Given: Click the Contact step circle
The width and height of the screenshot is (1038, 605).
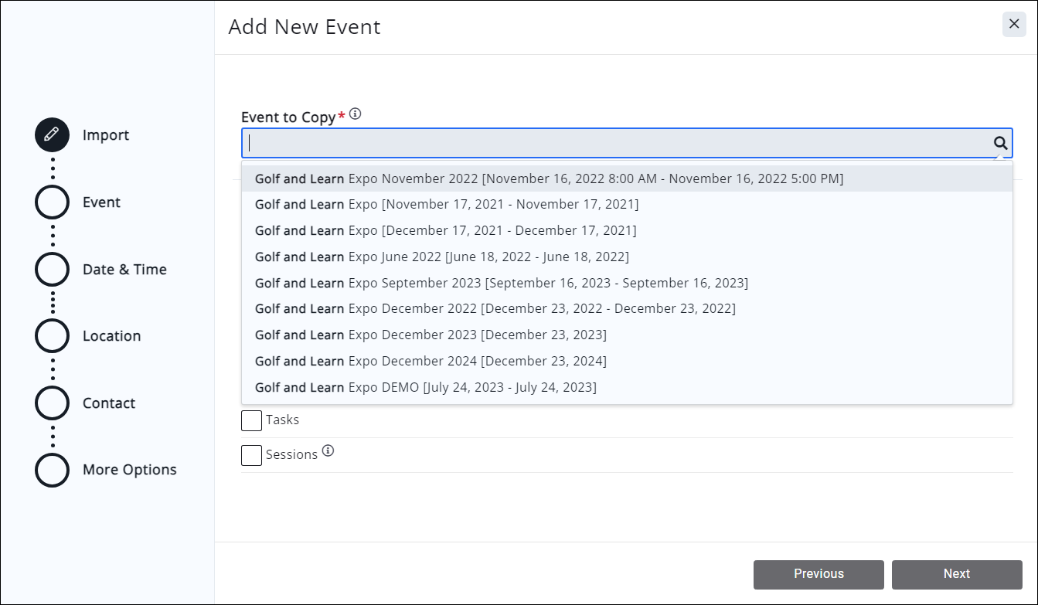Looking at the screenshot, I should coord(51,403).
